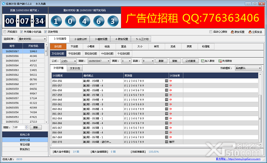The height and width of the screenshot is (163, 267).
Task: Open detail icon for plan row 055-057
Action: click(x=166, y=85)
